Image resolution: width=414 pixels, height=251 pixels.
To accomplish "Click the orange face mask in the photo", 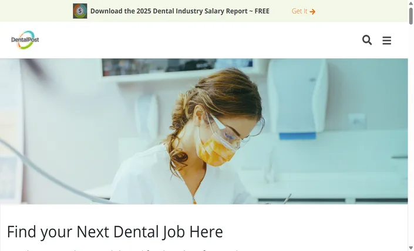I will point(216,150).
